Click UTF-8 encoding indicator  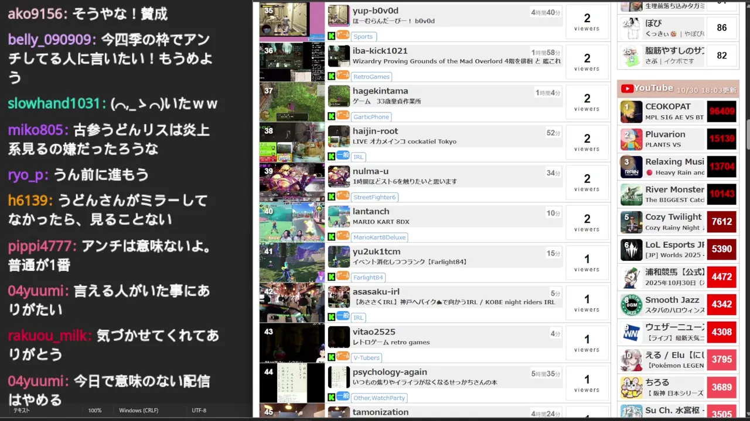pos(199,410)
